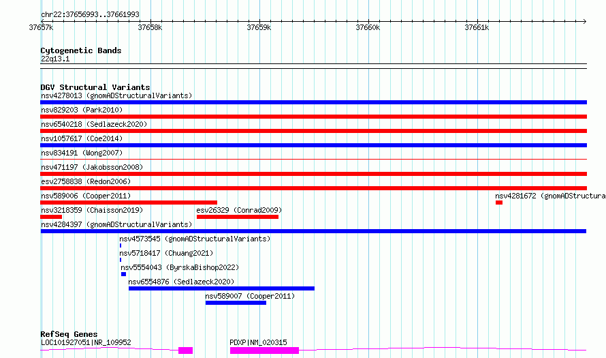Screen dimensions: 606x358
Task: Click the LOC101927051 magenta exon block
Action: pyautogui.click(x=185, y=350)
